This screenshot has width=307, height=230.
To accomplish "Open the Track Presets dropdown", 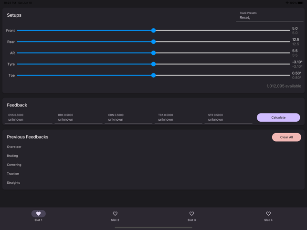I will tap(270, 16).
